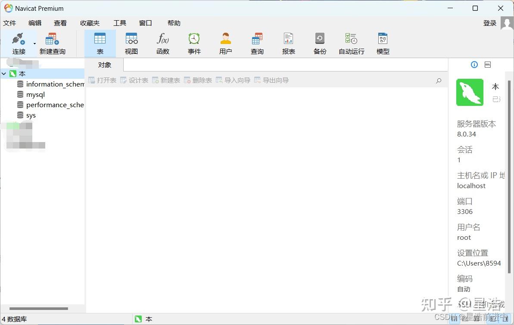
Task: Click the localhost host value
Action: (x=471, y=186)
